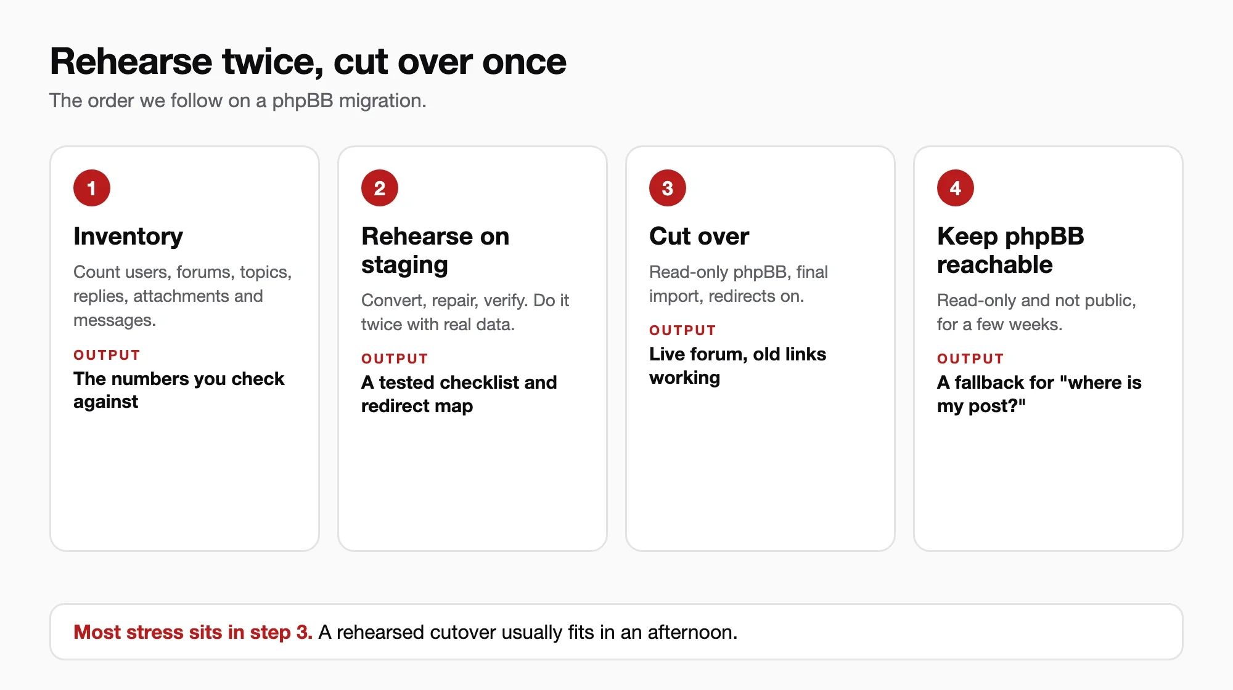The width and height of the screenshot is (1233, 690).
Task: Select 'The numbers you check against' text
Action: [179, 390]
